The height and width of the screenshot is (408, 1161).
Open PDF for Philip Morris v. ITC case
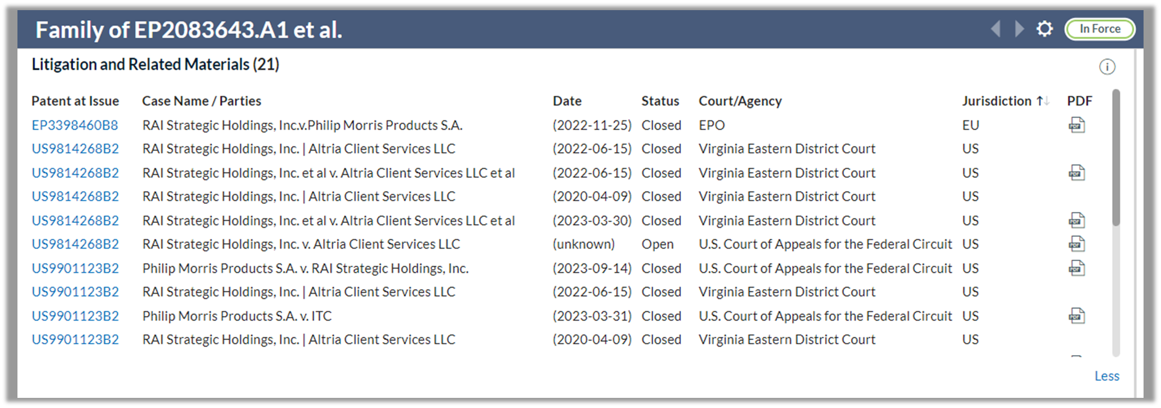click(x=1077, y=316)
